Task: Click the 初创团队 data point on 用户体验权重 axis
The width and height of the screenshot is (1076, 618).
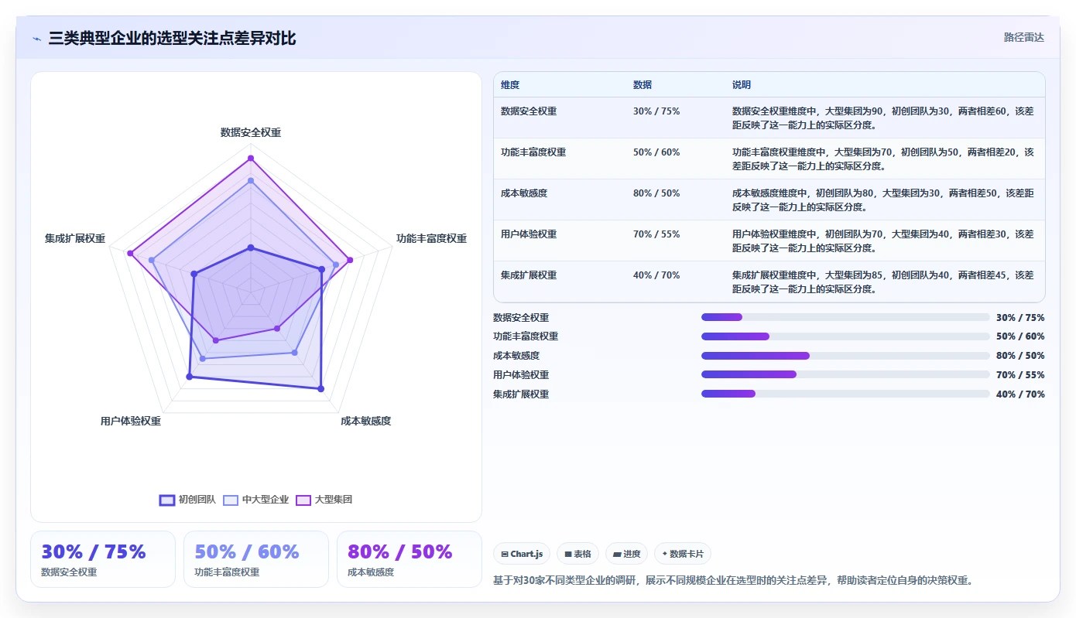Action: (x=189, y=377)
